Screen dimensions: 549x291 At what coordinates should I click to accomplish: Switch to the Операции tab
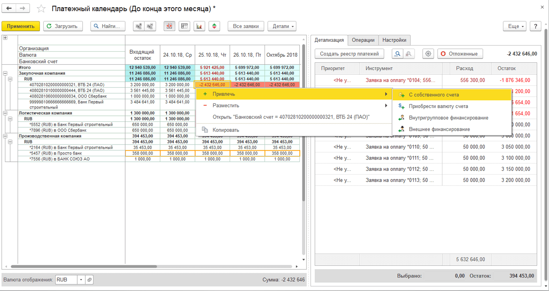point(363,40)
